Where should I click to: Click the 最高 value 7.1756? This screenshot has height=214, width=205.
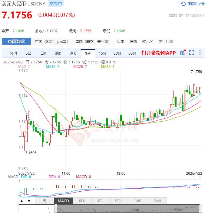[x=86, y=31]
